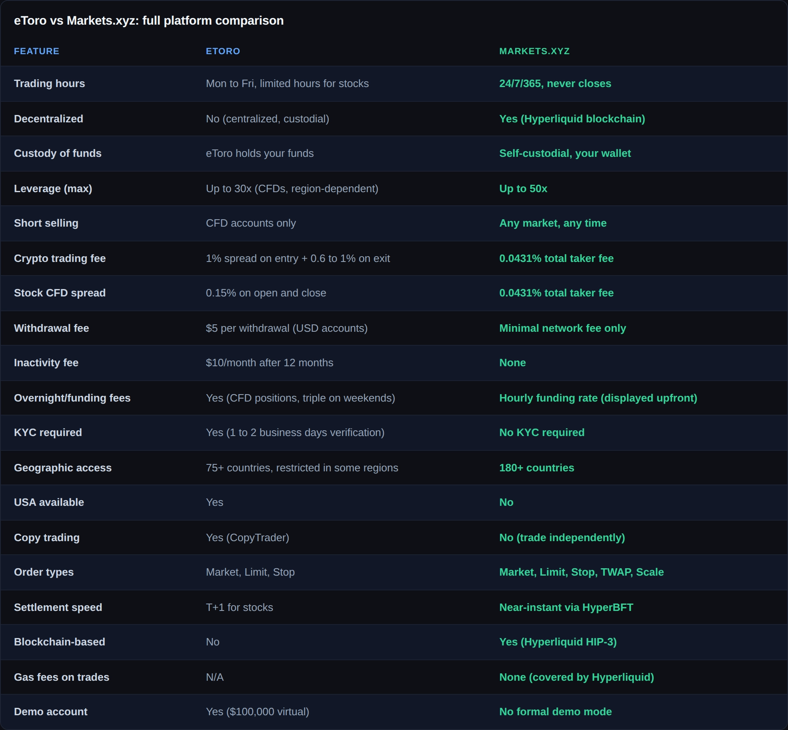The image size is (788, 730).
Task: Click 'Yes (CFD positions, triple on weekends)'
Action: pos(300,398)
